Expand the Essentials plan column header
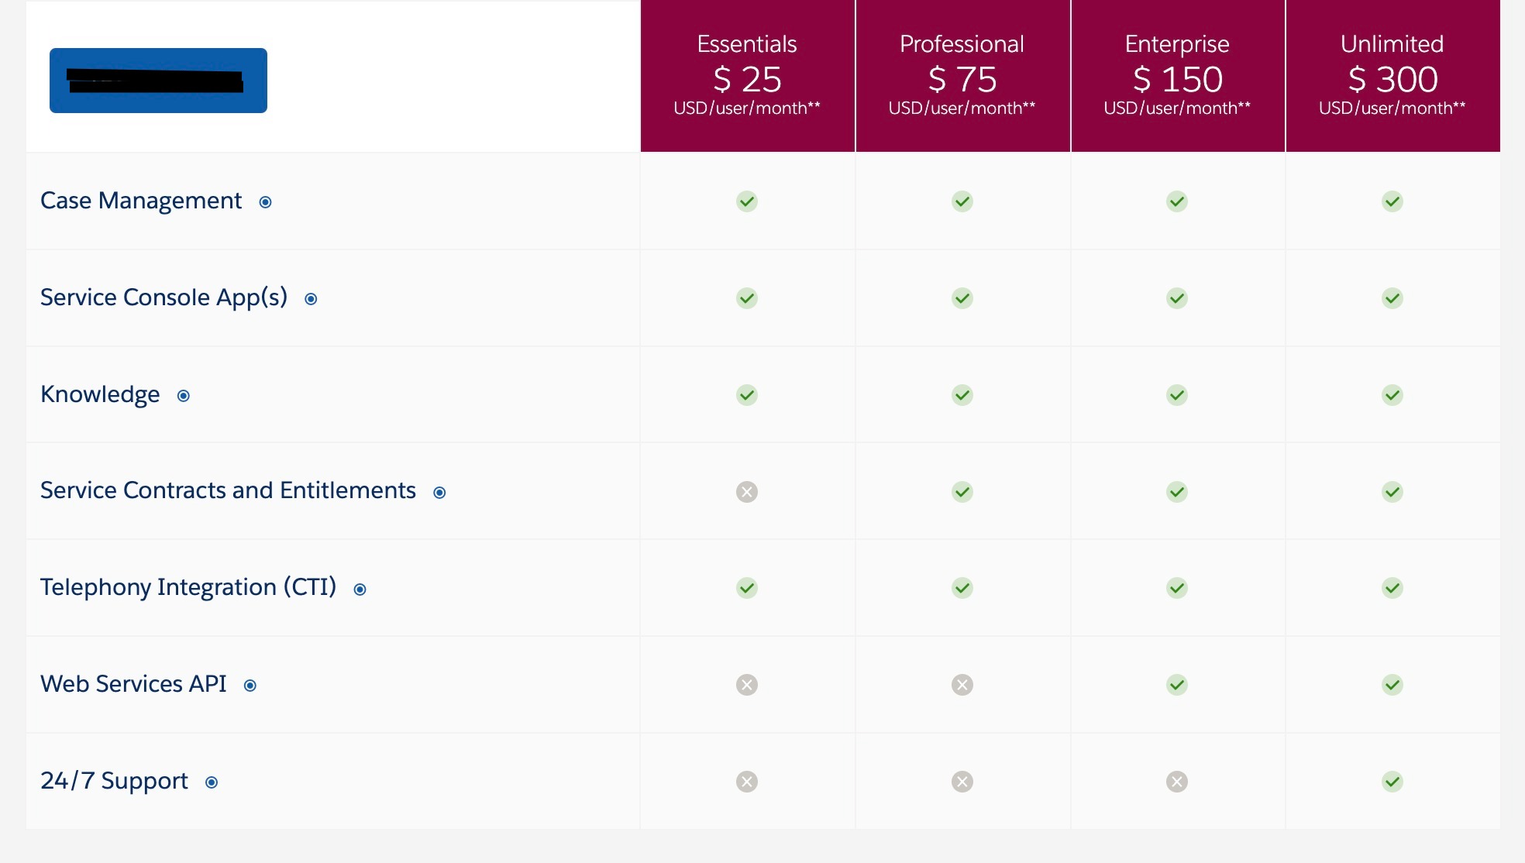1525x863 pixels. 748,75
